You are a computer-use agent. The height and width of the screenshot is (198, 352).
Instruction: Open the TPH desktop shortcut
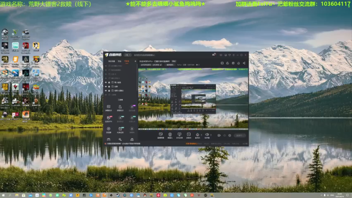(x=15, y=48)
